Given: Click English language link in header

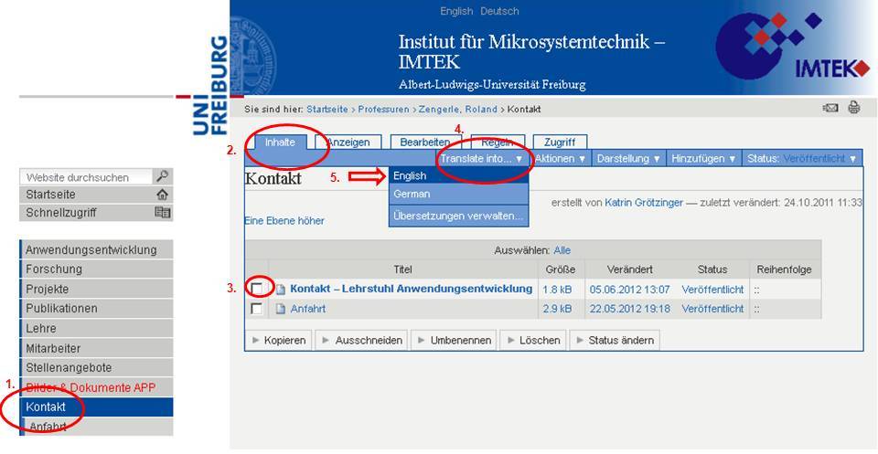Looking at the screenshot, I should click(x=456, y=11).
